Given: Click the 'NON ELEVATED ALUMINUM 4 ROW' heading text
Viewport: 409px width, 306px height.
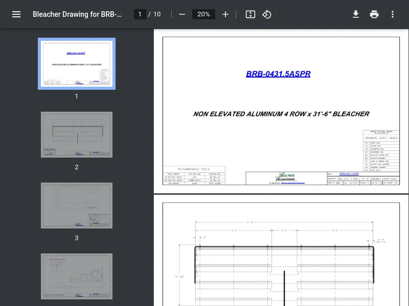Looking at the screenshot, I should [281, 114].
